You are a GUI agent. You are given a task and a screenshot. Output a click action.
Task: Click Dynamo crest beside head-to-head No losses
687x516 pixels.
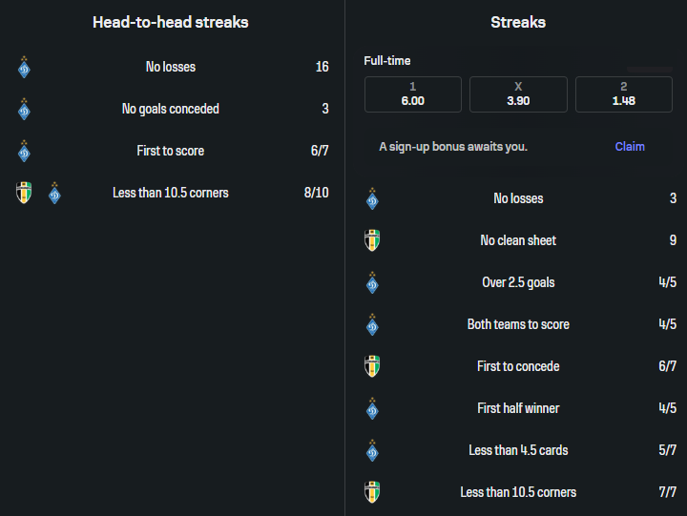tap(24, 68)
